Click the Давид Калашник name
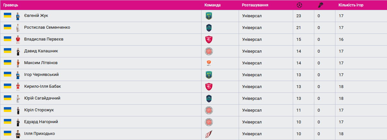The width and height of the screenshot is (387, 140). pyautogui.click(x=41, y=51)
